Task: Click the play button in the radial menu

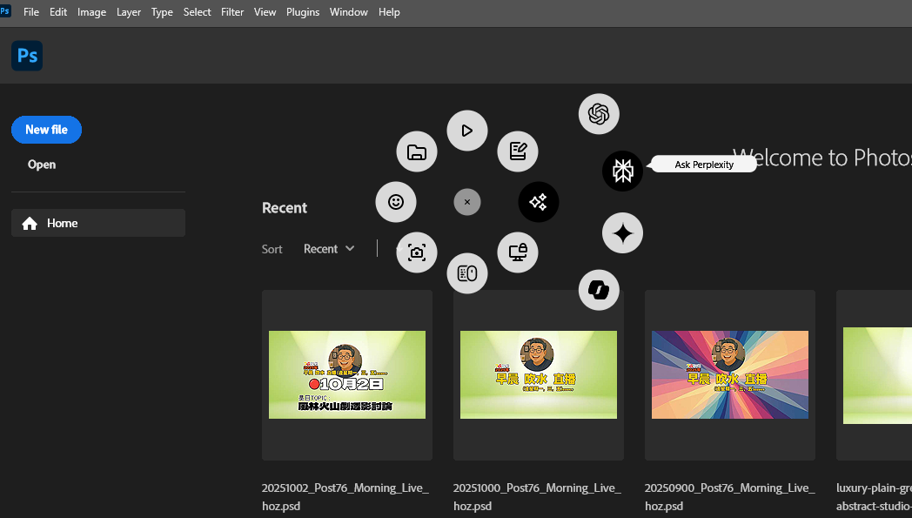Action: tap(467, 131)
